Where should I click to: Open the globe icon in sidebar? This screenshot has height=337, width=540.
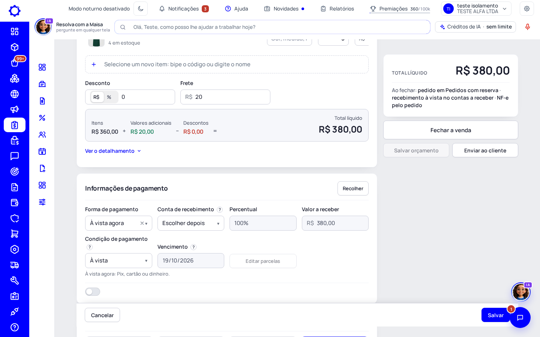point(15,94)
